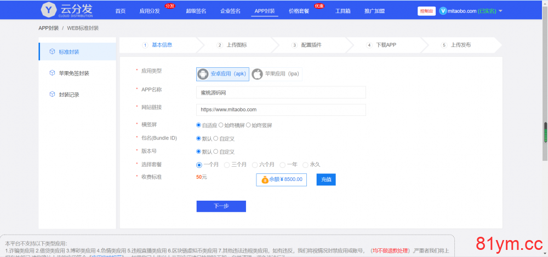The height and width of the screenshot is (257, 548).
Task: Open the 价格套餐 menu item
Action: (299, 11)
